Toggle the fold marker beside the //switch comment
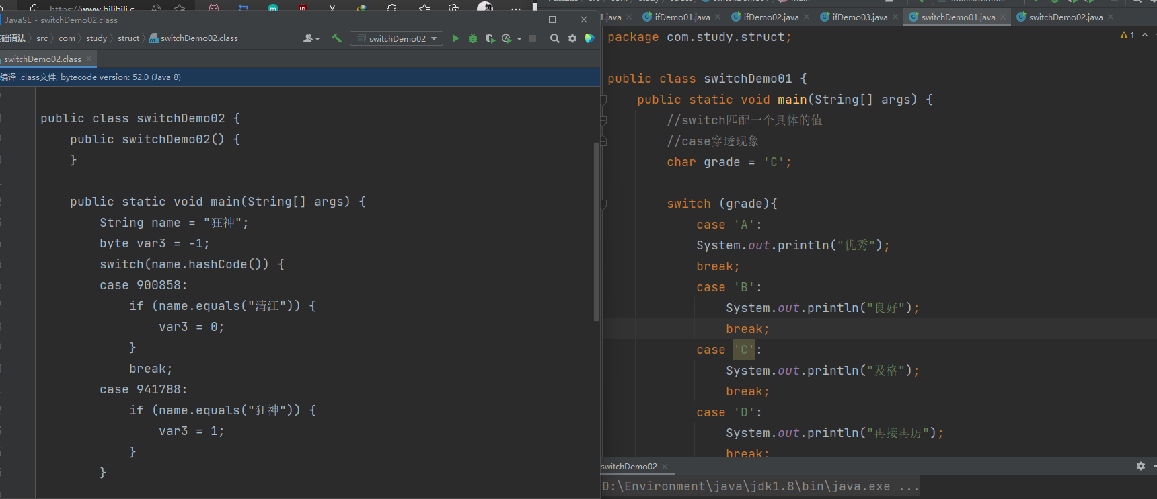 point(603,121)
